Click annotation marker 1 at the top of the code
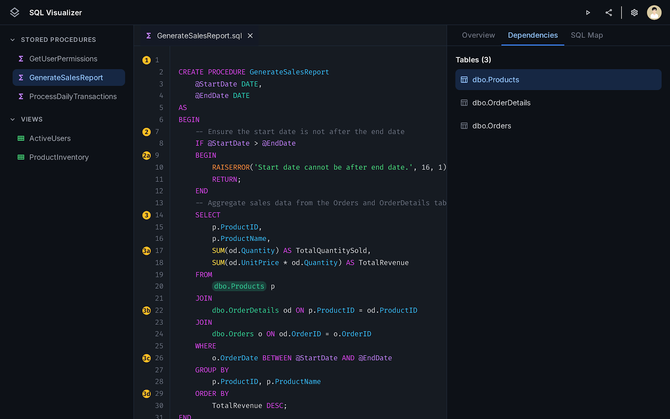Viewport: 670px width, 419px height. [146, 60]
